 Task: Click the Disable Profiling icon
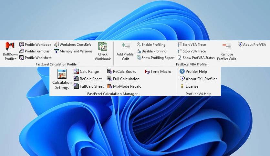pyautogui.click(x=139, y=51)
